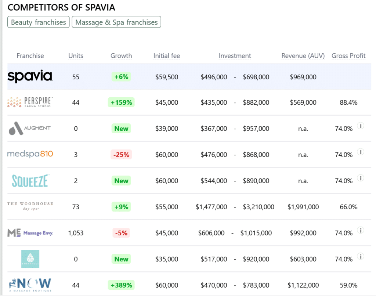Image resolution: width=376 pixels, height=296 pixels.
Task: Click the Franchise column header
Action: pos(30,56)
